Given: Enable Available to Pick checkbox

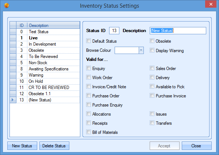Looking at the screenshot, I should (x=152, y=86).
